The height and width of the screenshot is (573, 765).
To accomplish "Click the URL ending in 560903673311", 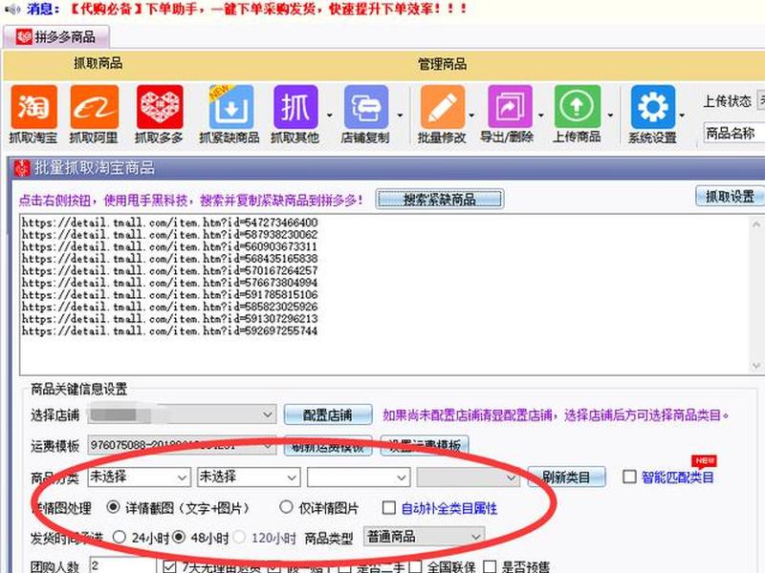I will tap(169, 246).
